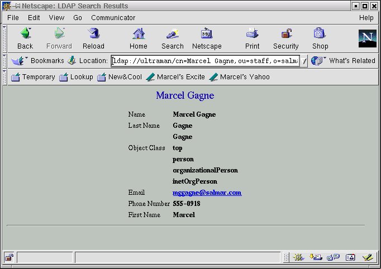Expand the Location history dropdown arrow
Viewport: 381px width, 269px height.
[x=305, y=61]
